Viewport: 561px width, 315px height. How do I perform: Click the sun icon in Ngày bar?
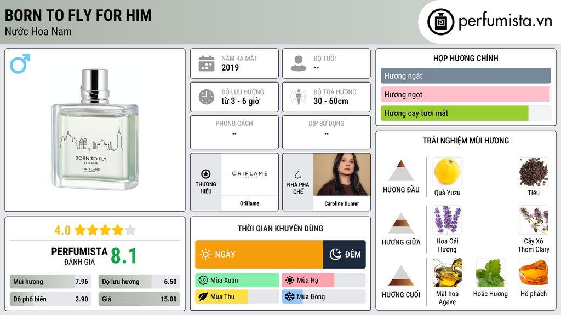tap(205, 254)
